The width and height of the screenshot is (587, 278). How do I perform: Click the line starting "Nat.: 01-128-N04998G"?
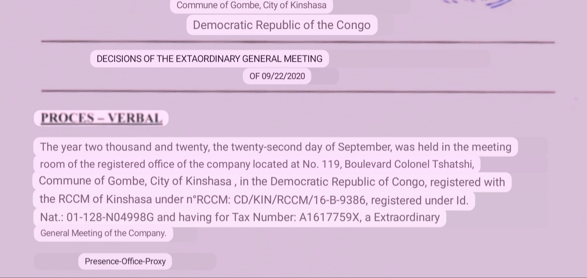[x=240, y=217]
